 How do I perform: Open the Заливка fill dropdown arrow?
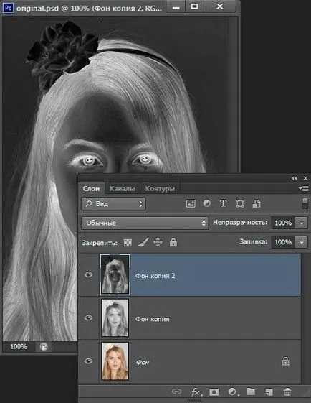pyautogui.click(x=302, y=242)
